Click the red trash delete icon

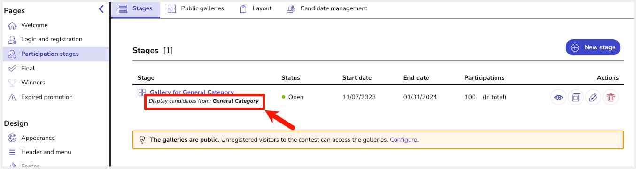pos(611,98)
